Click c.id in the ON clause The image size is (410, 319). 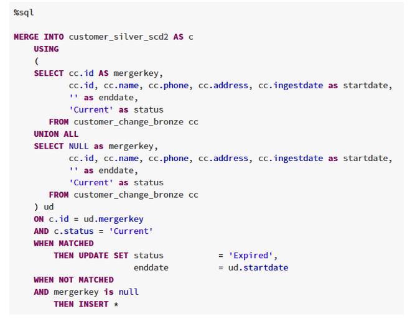58,220
